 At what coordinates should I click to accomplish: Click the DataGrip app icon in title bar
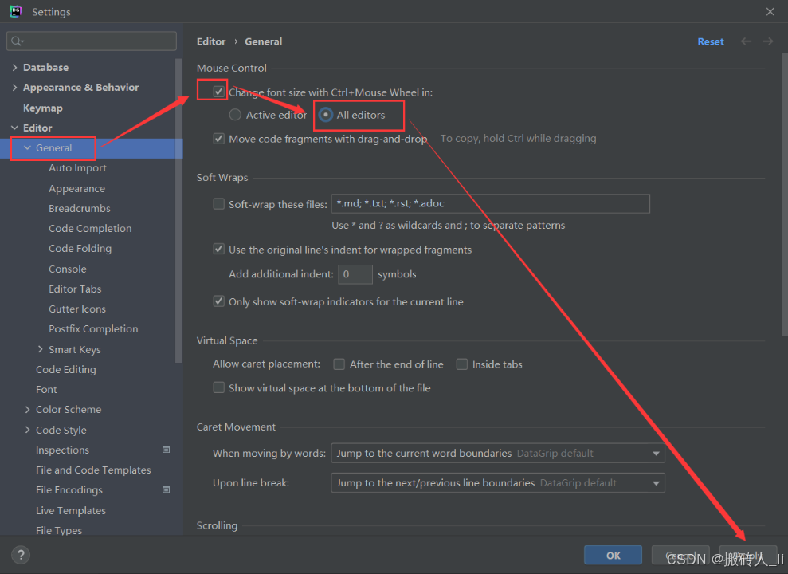click(x=16, y=11)
